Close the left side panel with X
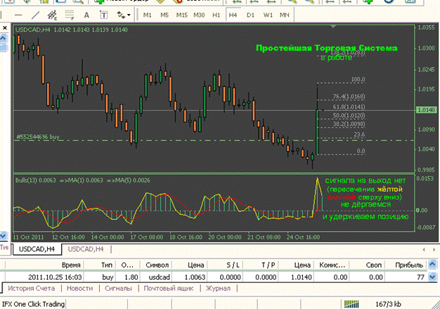Viewport: 440px width, 309px height. (x=5, y=28)
